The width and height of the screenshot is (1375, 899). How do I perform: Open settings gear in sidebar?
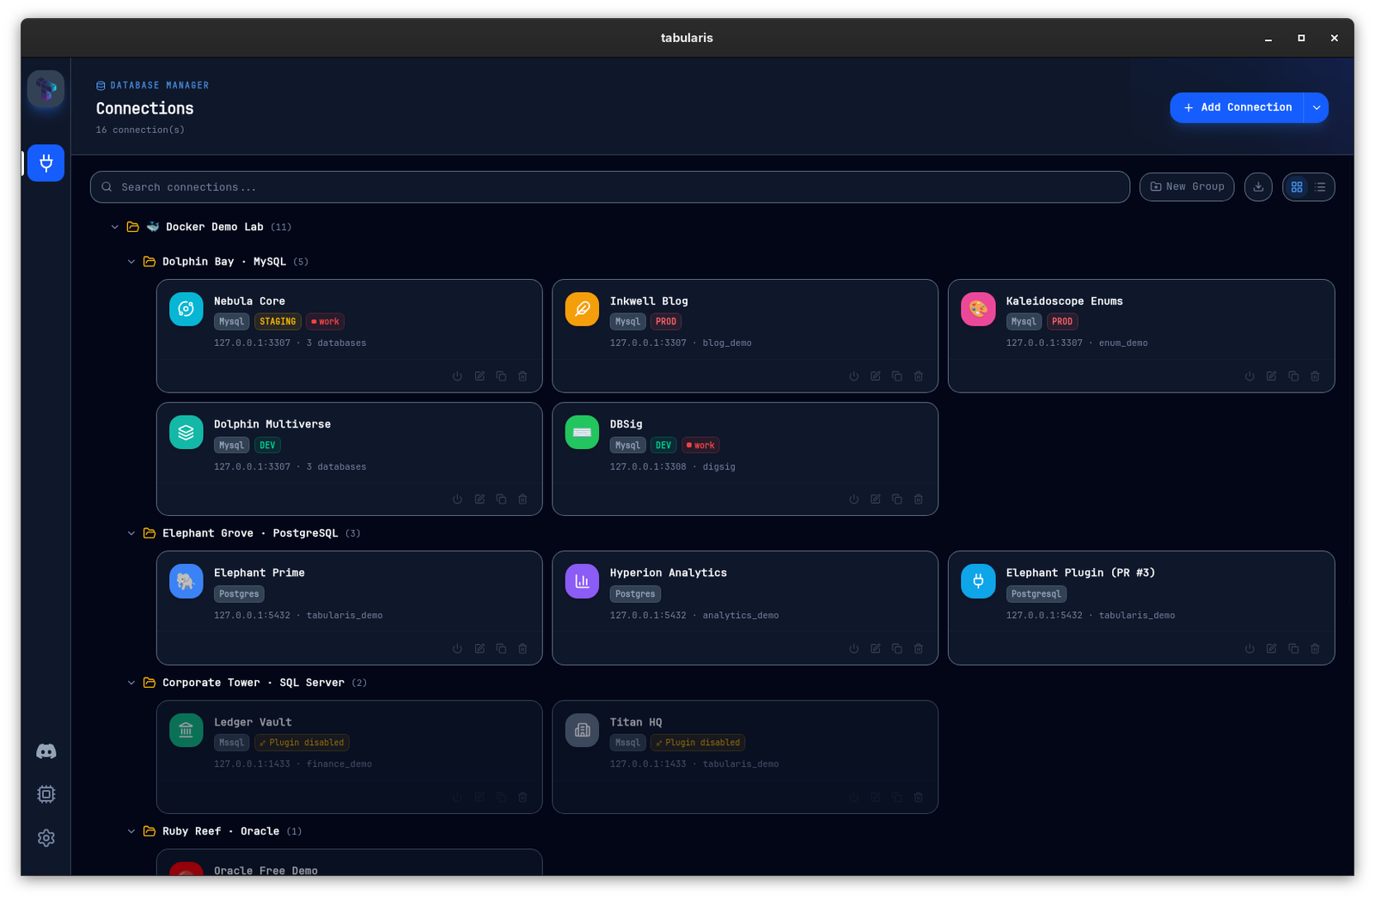point(46,838)
